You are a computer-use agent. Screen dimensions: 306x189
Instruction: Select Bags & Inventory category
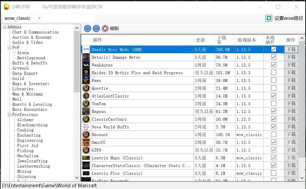coord(31,84)
